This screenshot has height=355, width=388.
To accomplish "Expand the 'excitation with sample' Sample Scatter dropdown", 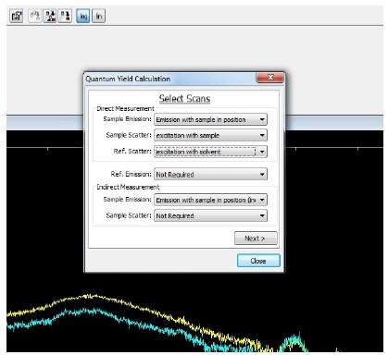I will 210,135.
